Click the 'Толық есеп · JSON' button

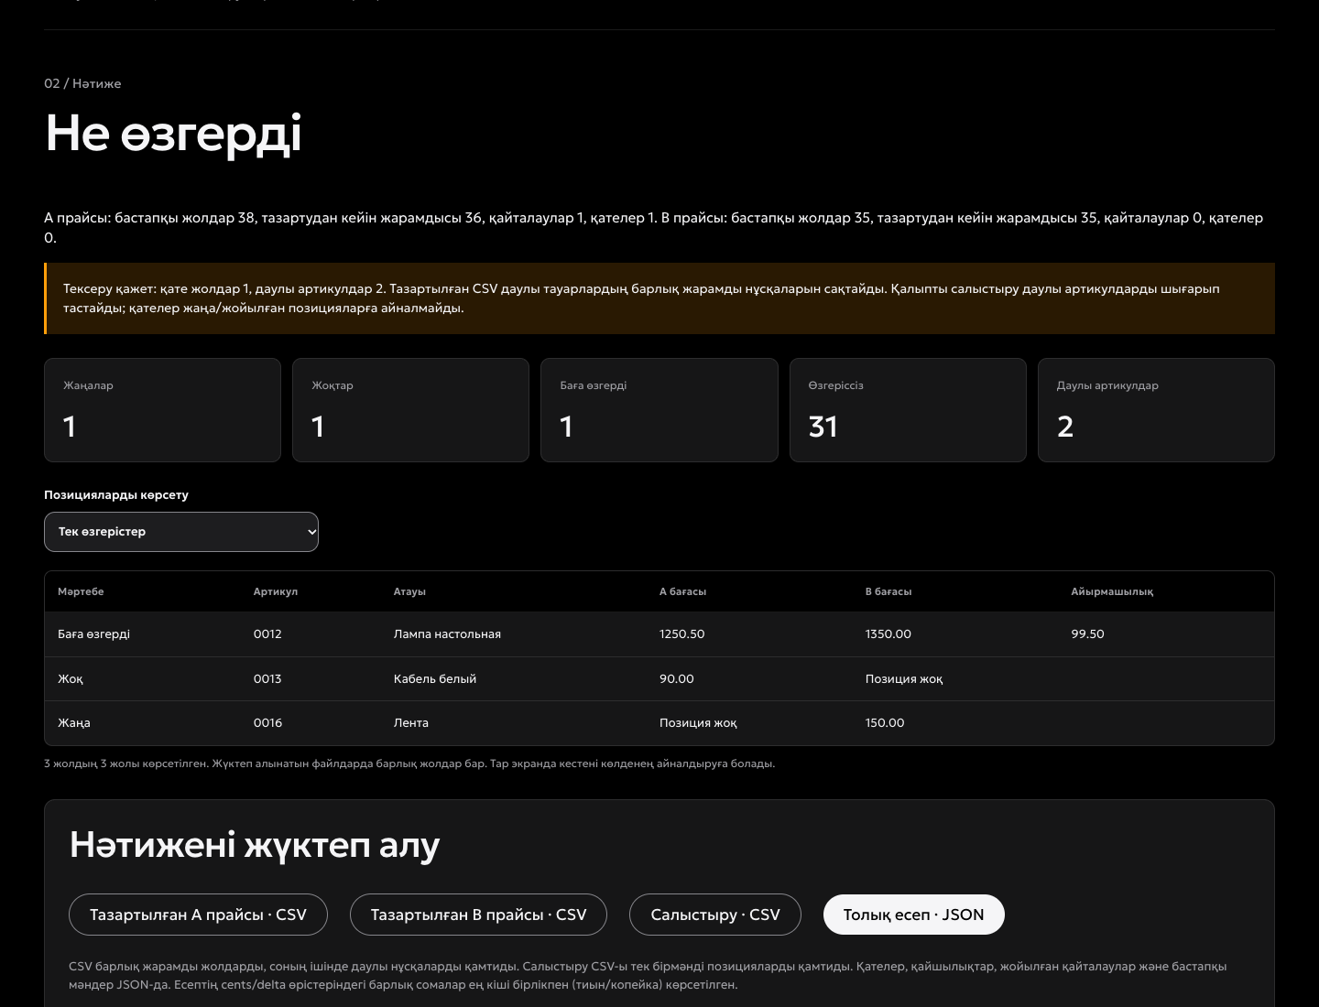[x=914, y=915]
